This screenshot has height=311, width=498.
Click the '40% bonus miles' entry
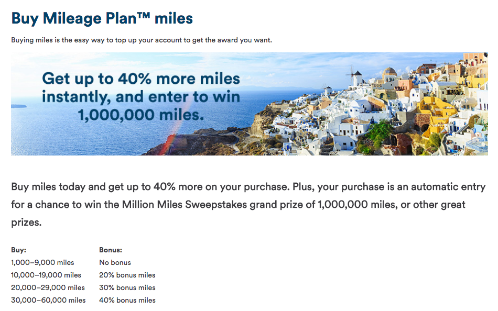click(127, 300)
